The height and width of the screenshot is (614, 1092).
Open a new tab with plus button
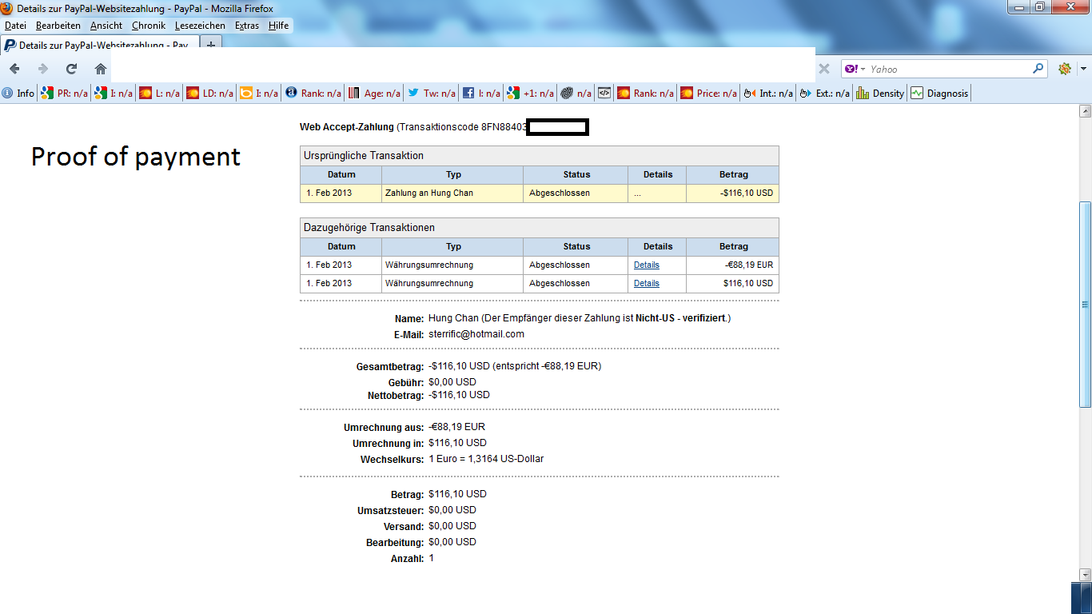pos(211,46)
